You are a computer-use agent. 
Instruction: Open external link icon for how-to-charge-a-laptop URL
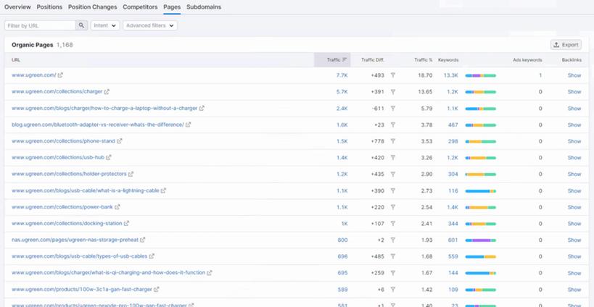click(202, 108)
